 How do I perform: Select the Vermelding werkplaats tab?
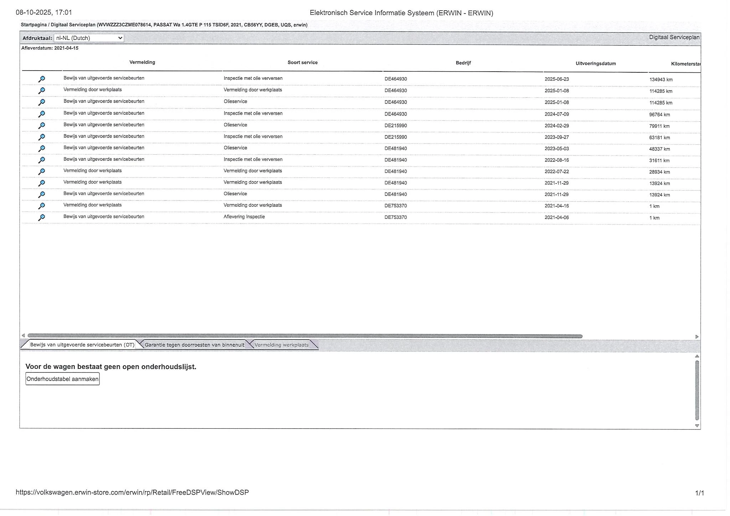[281, 345]
